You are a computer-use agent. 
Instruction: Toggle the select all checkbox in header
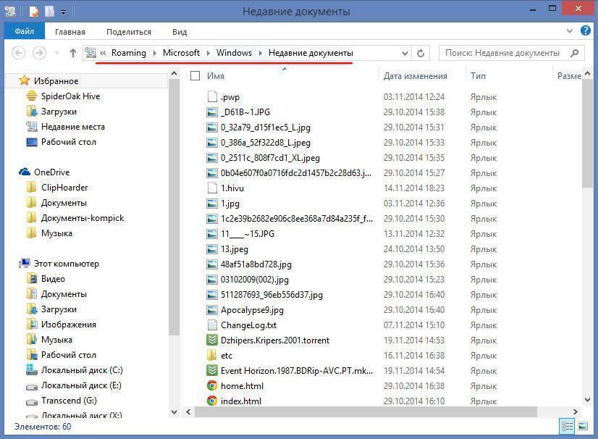tap(195, 75)
